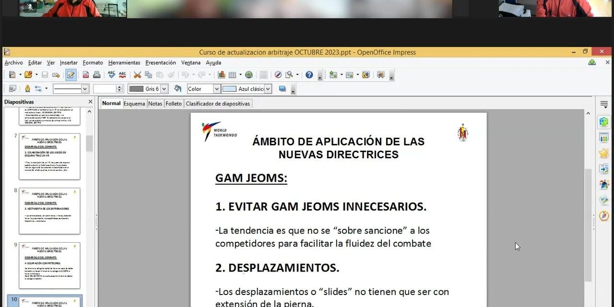
Task: Open Custom Animation star panel in sidebar
Action: point(603,153)
